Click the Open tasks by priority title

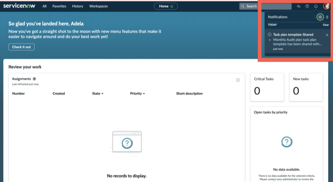pos(271,113)
